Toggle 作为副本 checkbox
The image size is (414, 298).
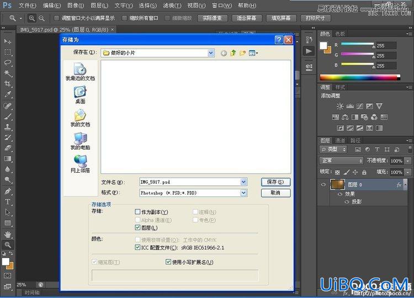(137, 212)
